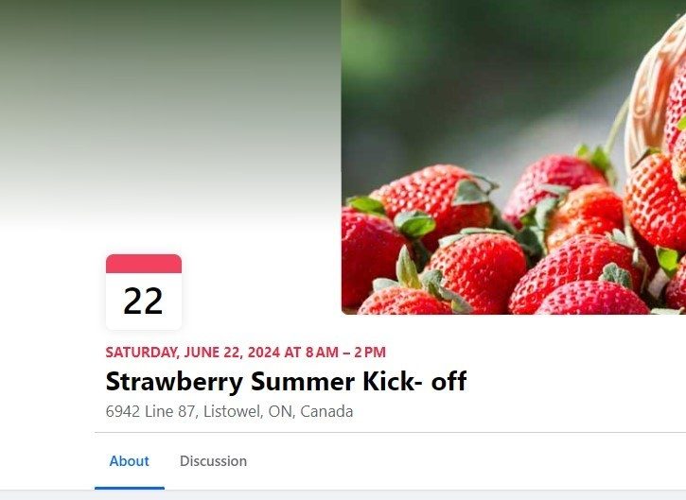
Task: Click the 8 AM – 2 PM event time
Action: 345,353
